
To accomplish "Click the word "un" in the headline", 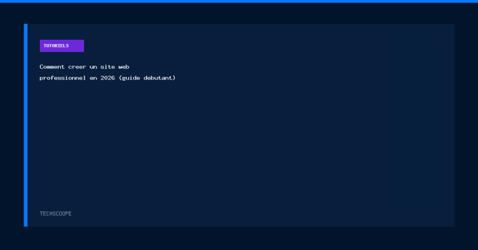I will tap(93, 67).
